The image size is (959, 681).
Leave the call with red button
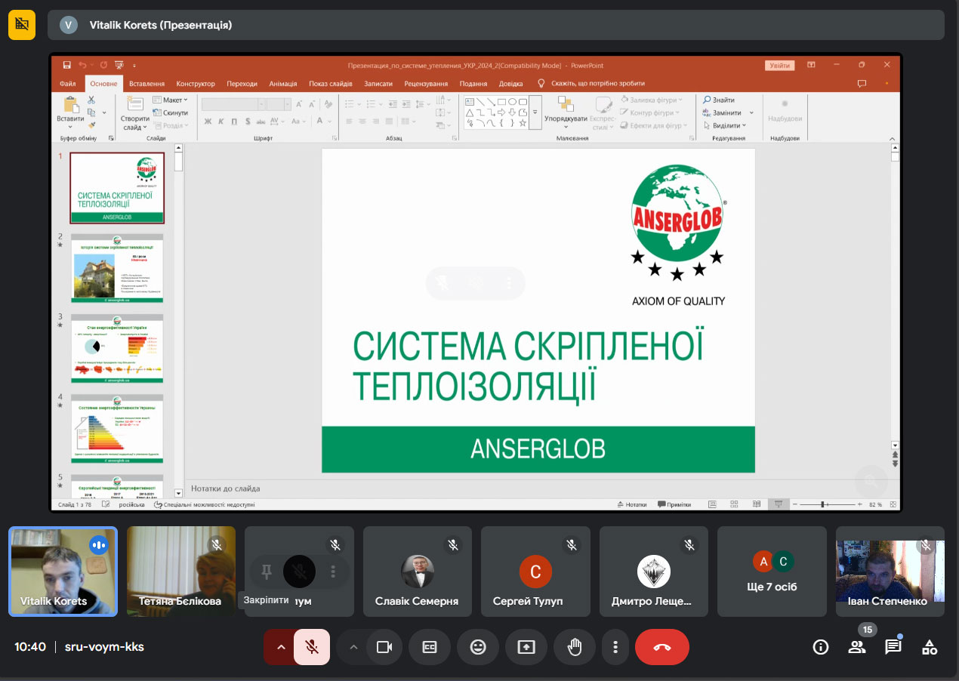click(x=662, y=647)
